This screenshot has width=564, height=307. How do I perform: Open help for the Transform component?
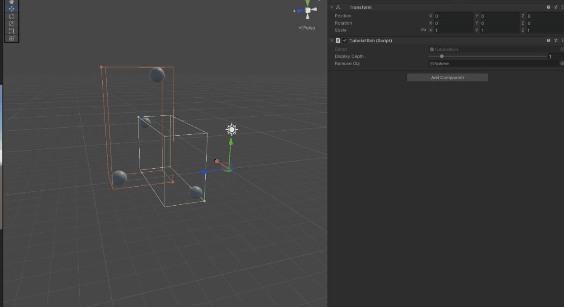click(x=548, y=7)
